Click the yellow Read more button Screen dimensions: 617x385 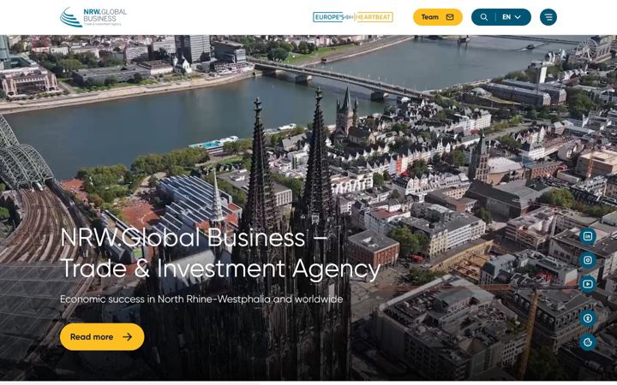pos(102,337)
